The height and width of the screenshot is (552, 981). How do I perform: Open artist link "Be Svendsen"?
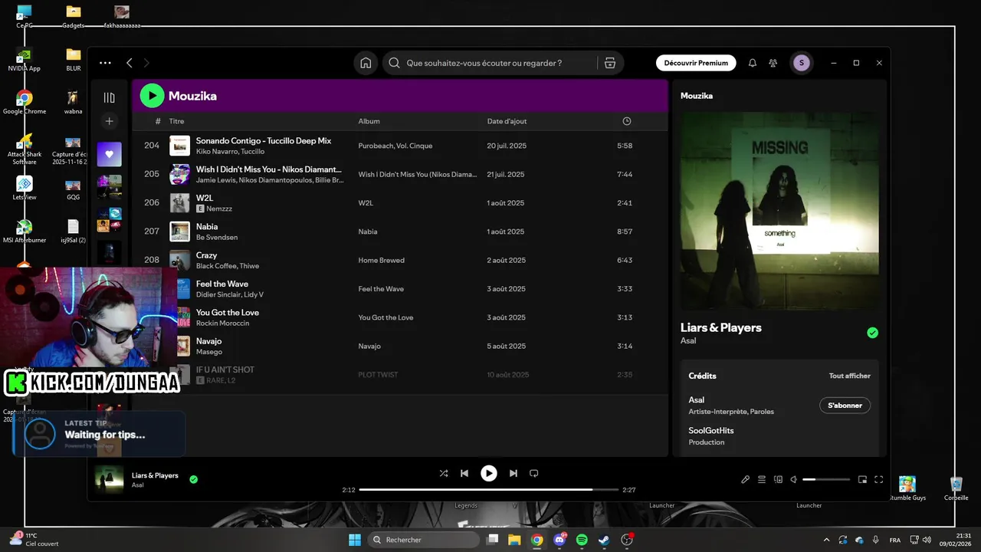click(x=217, y=238)
